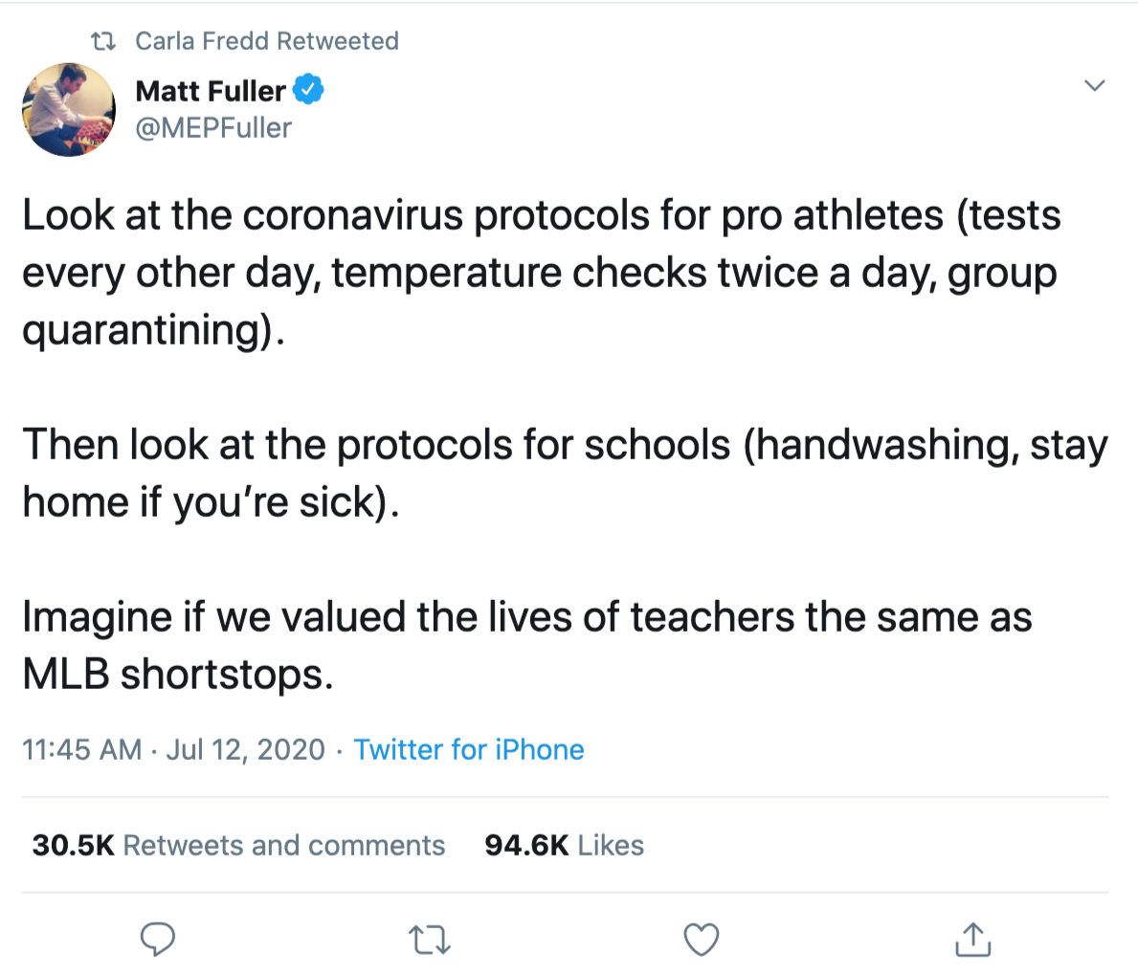Share the tweet via the share icon
The width and height of the screenshot is (1138, 976).
(973, 940)
